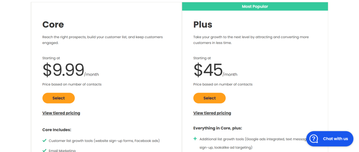Click the question mark chat bubble icon
Screen dimensions: 359x152
(314, 139)
